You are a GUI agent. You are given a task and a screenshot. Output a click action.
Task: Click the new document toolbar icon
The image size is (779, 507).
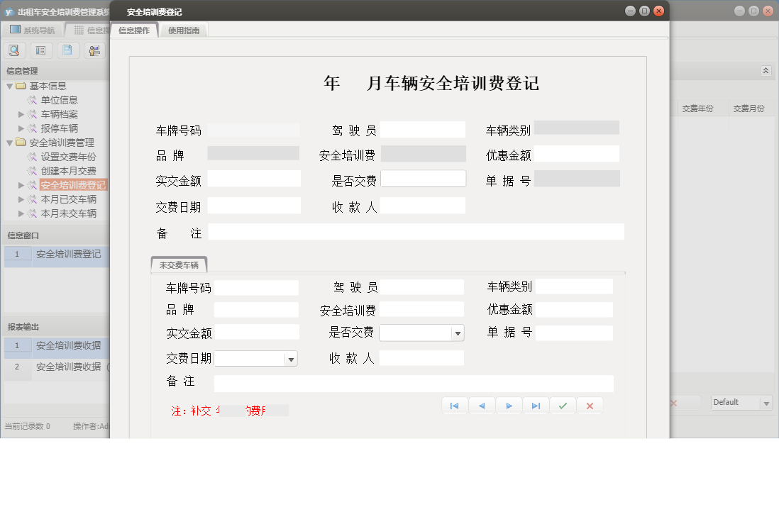click(67, 50)
